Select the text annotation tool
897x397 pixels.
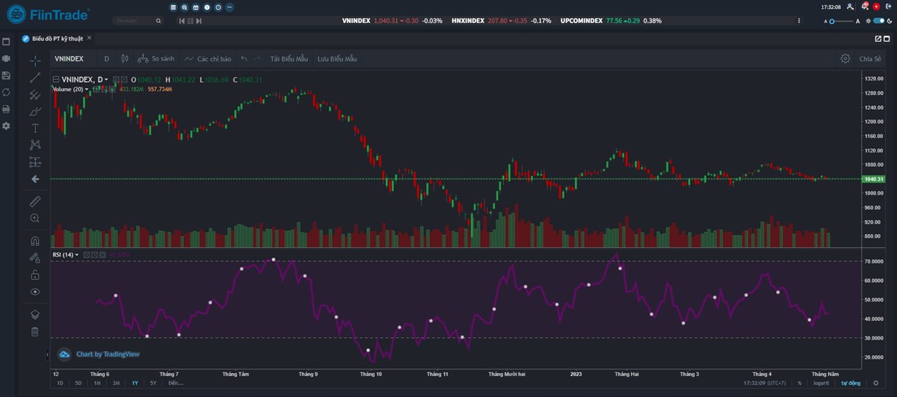[35, 128]
